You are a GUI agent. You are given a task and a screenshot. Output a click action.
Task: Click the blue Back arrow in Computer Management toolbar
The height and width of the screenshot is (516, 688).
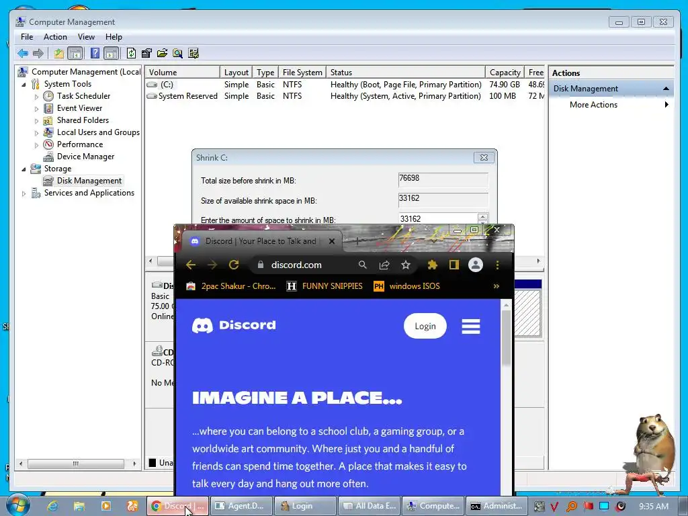coord(22,54)
